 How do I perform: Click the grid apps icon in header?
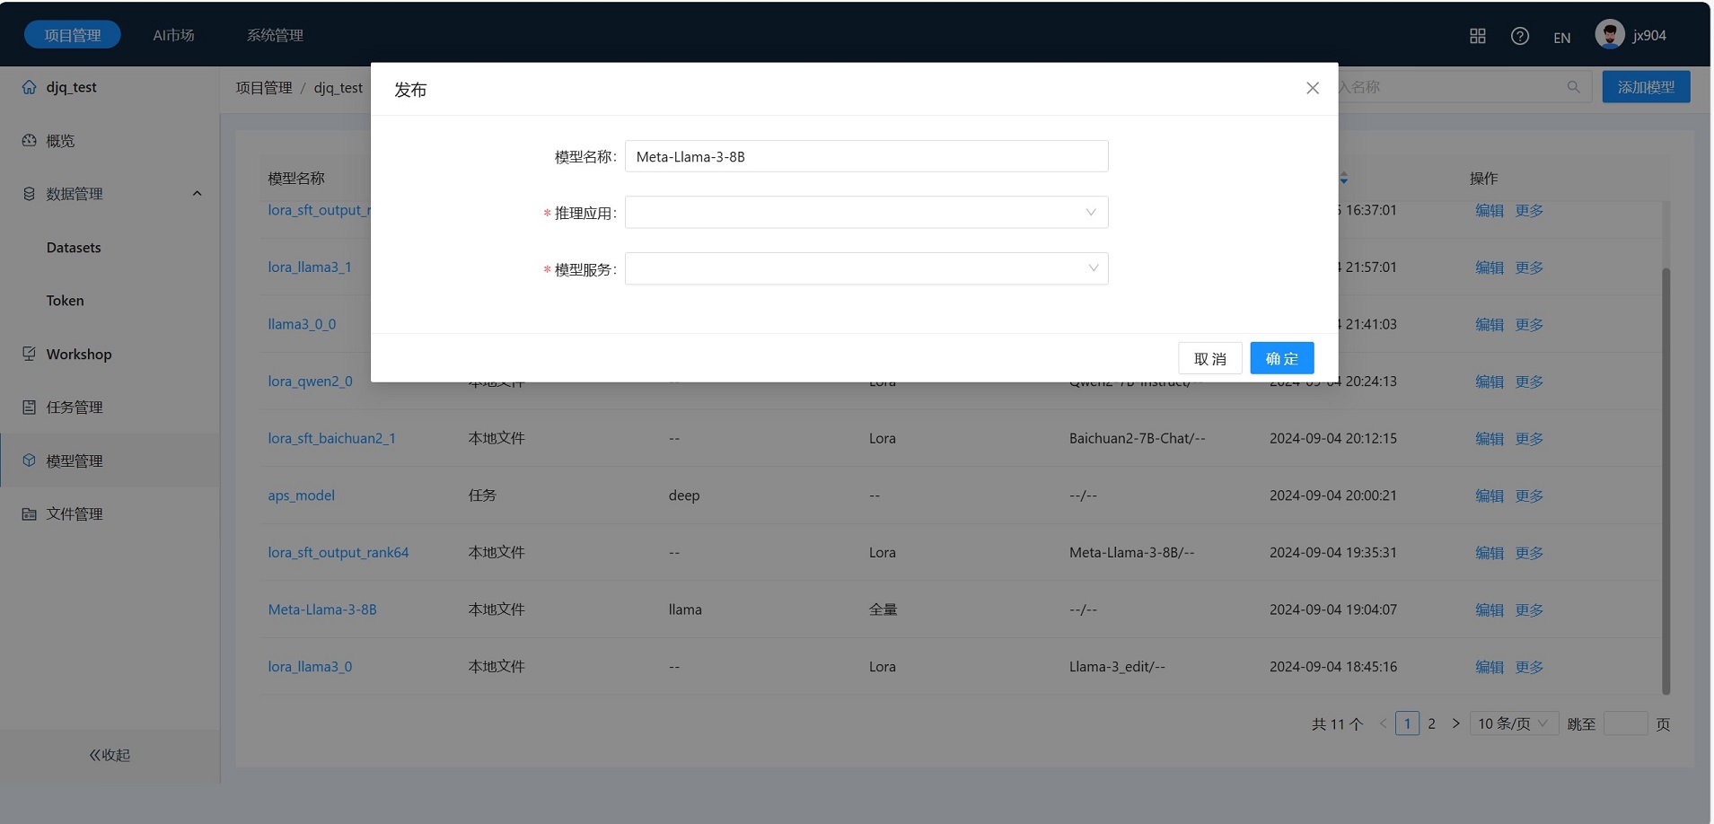pos(1477,36)
